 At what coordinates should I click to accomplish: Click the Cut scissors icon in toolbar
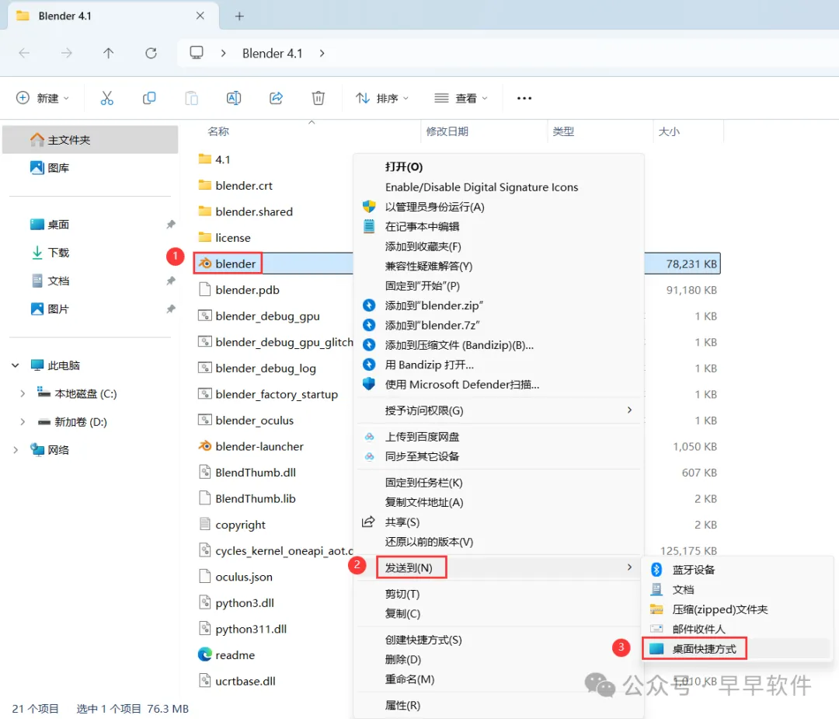coord(107,98)
